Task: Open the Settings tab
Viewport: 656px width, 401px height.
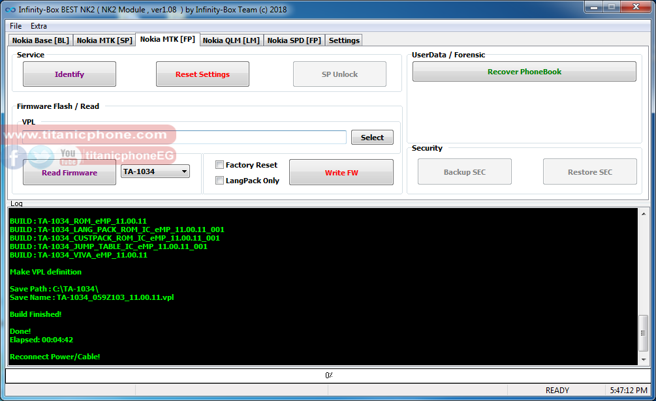Action: (344, 40)
